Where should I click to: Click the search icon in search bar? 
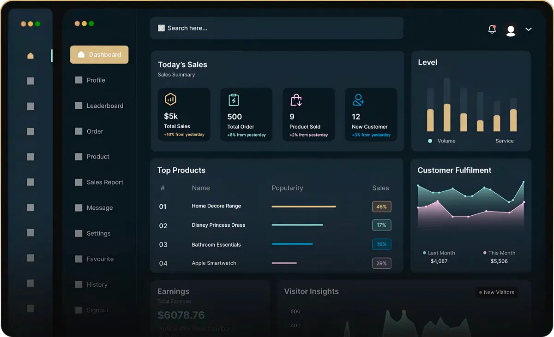[161, 28]
